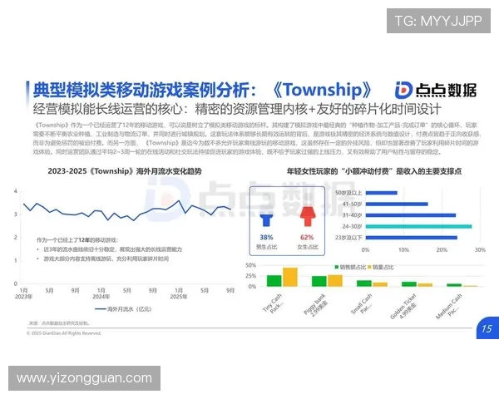Click the 1月 2024年 axis label
499x399 pixels.
pyautogui.click(x=101, y=293)
